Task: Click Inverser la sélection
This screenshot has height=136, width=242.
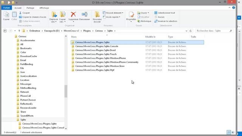Action: [x=166, y=21]
